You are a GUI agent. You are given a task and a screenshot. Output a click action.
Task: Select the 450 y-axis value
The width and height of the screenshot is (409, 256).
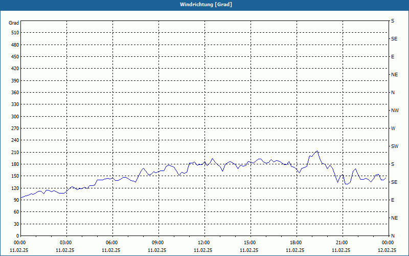point(15,57)
